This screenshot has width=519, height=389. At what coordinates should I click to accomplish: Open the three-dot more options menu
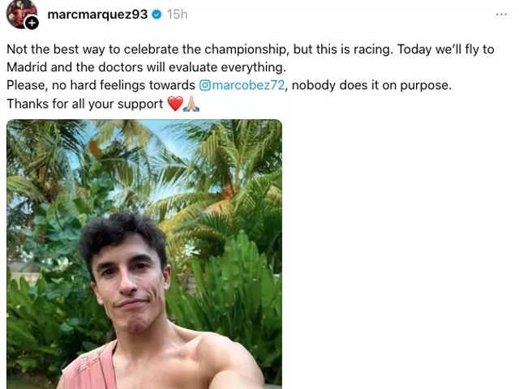click(501, 15)
